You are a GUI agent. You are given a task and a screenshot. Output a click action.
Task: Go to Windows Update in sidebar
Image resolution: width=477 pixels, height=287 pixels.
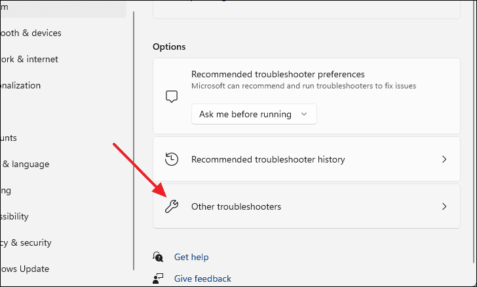[25, 269]
